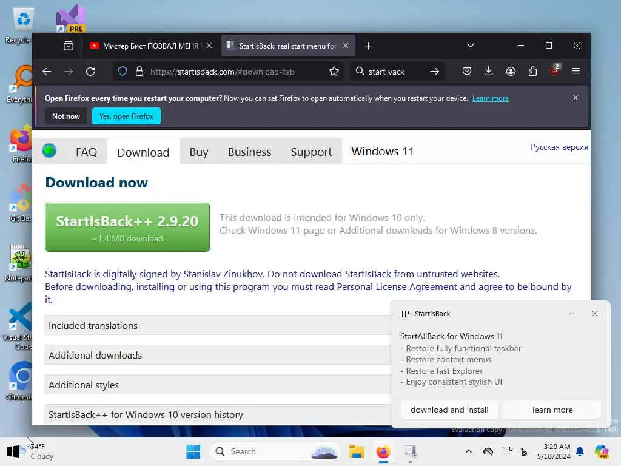Open Firefox recent browsing view icon
621x466 pixels.
click(x=69, y=46)
